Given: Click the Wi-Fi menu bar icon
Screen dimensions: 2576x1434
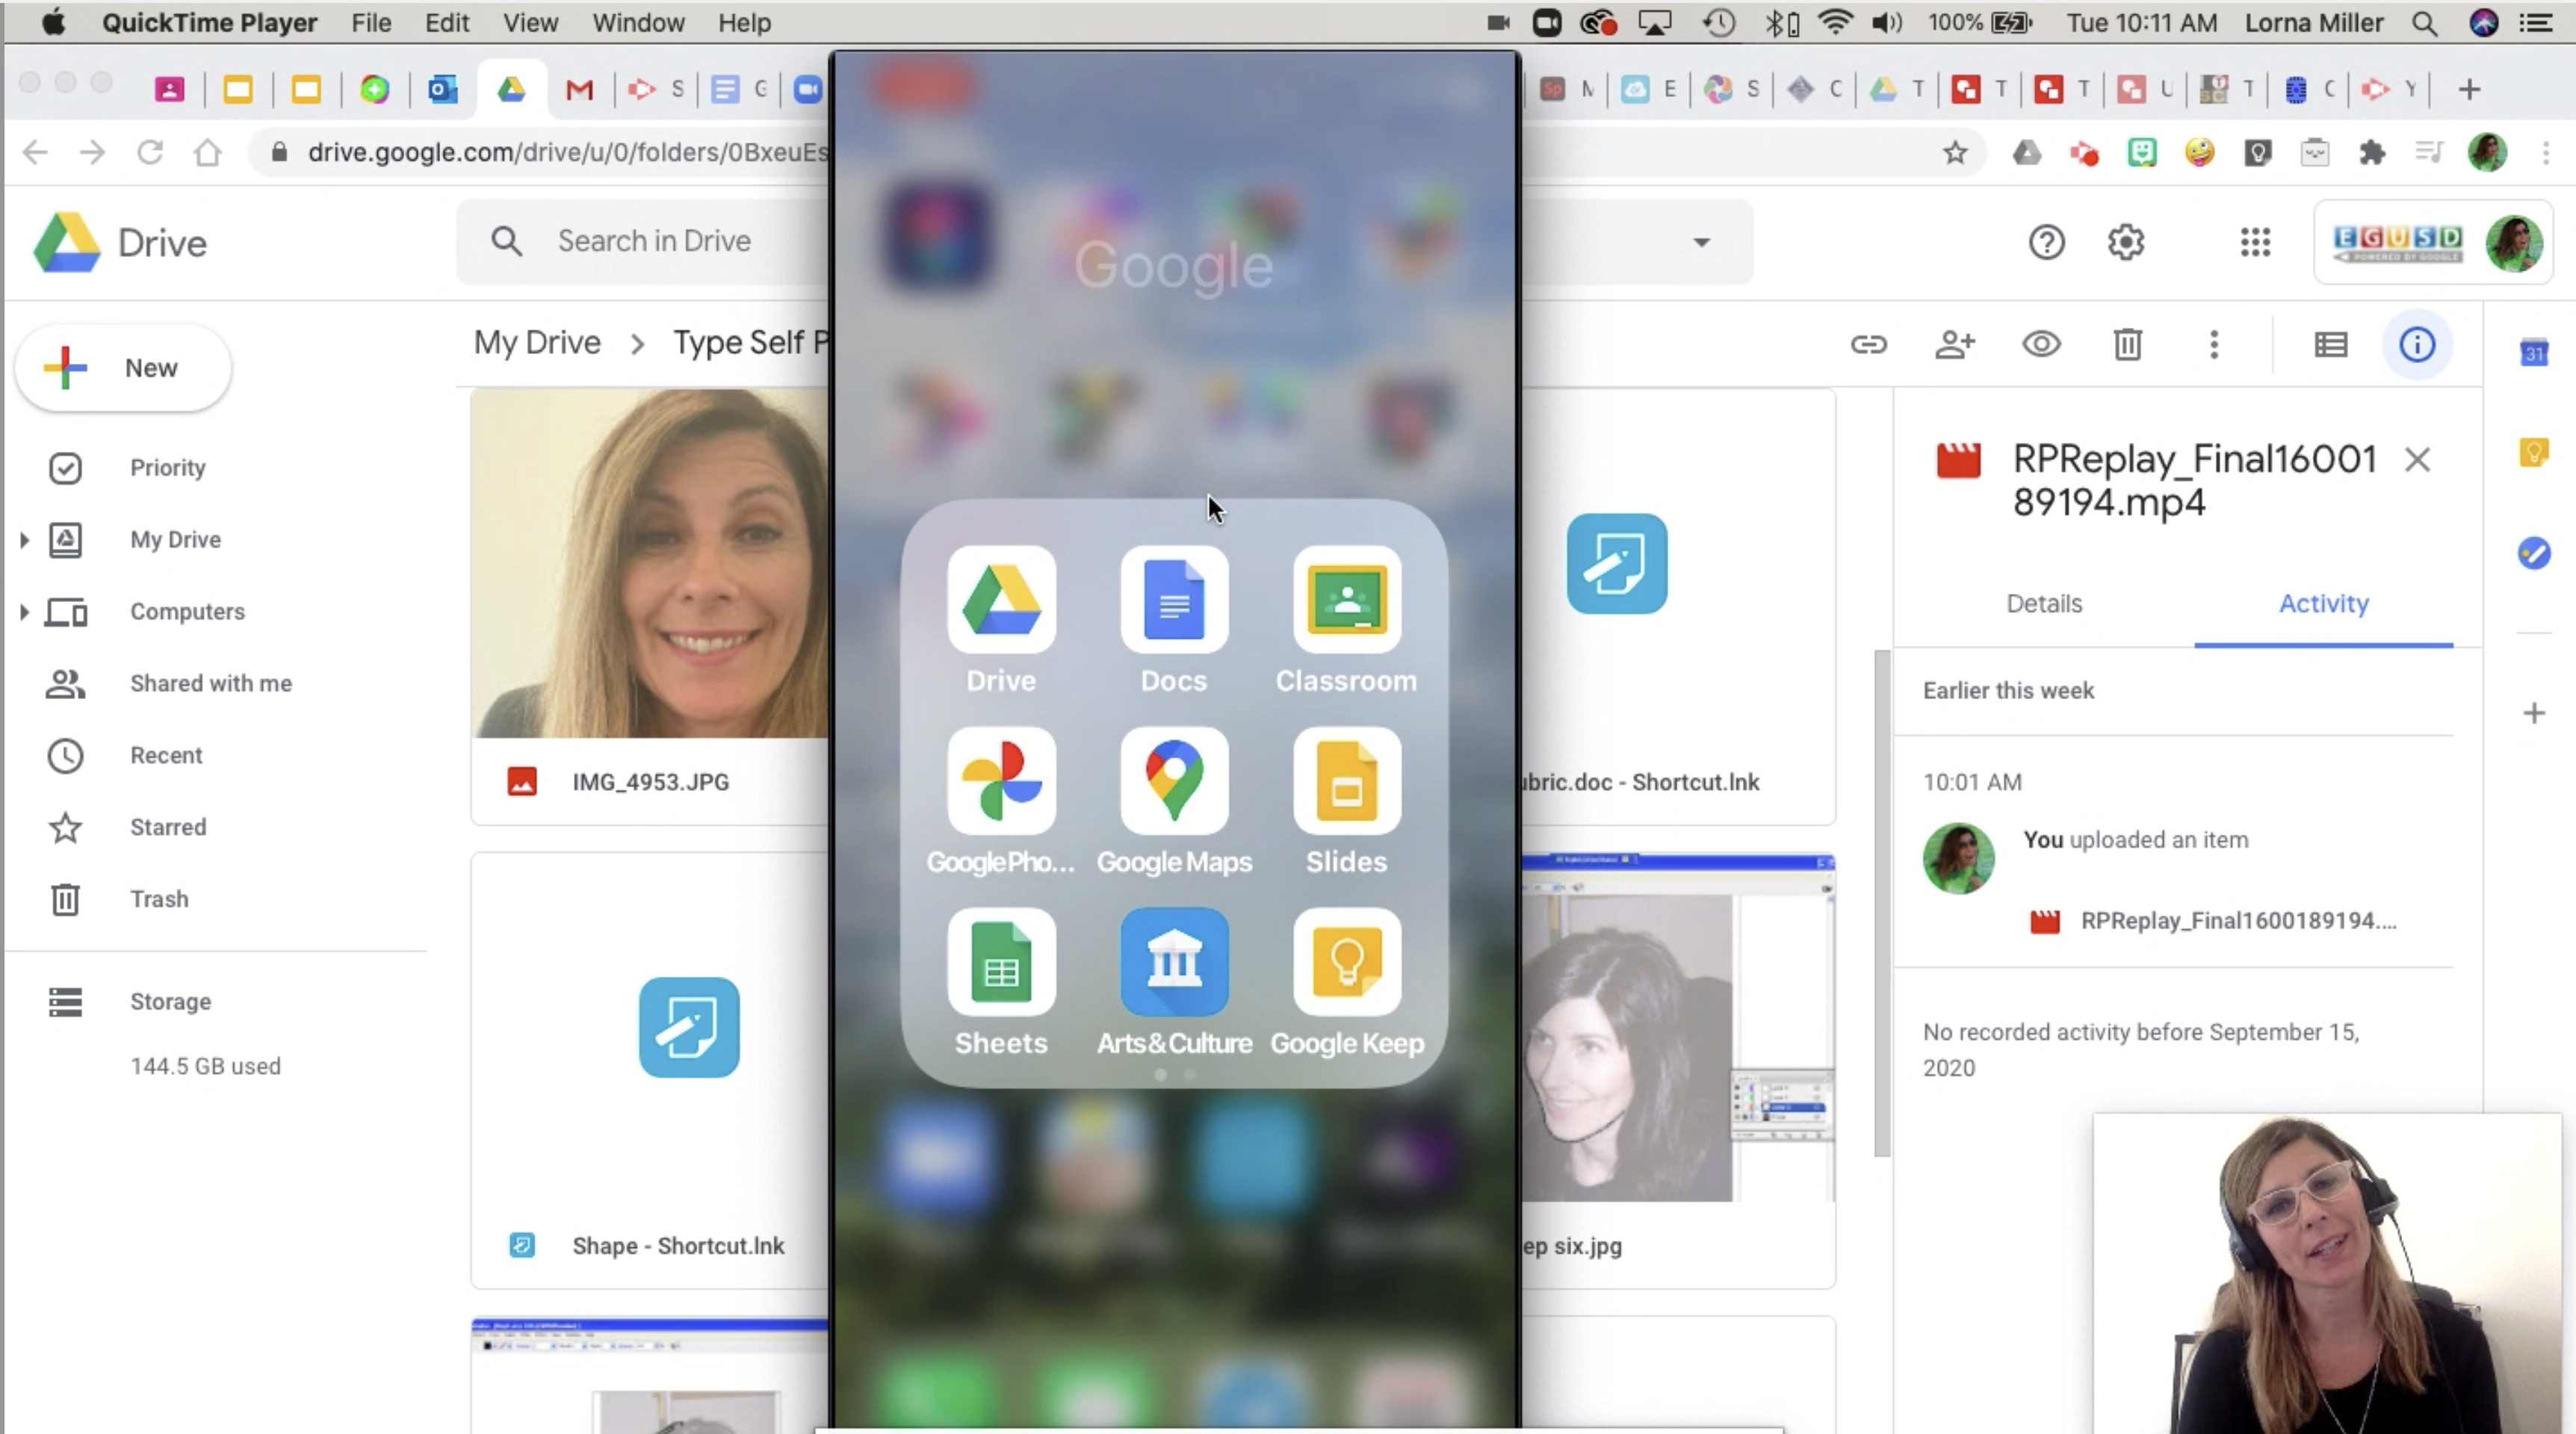Looking at the screenshot, I should (1835, 22).
